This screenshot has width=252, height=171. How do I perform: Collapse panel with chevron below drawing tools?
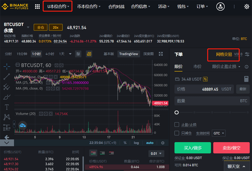7,143
